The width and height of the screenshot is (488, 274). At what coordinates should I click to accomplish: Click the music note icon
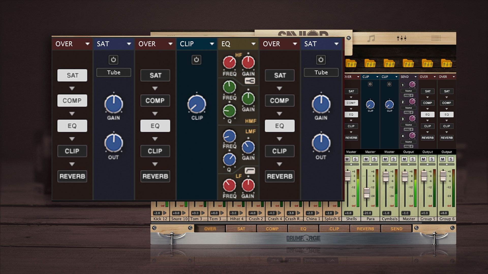pos(371,39)
